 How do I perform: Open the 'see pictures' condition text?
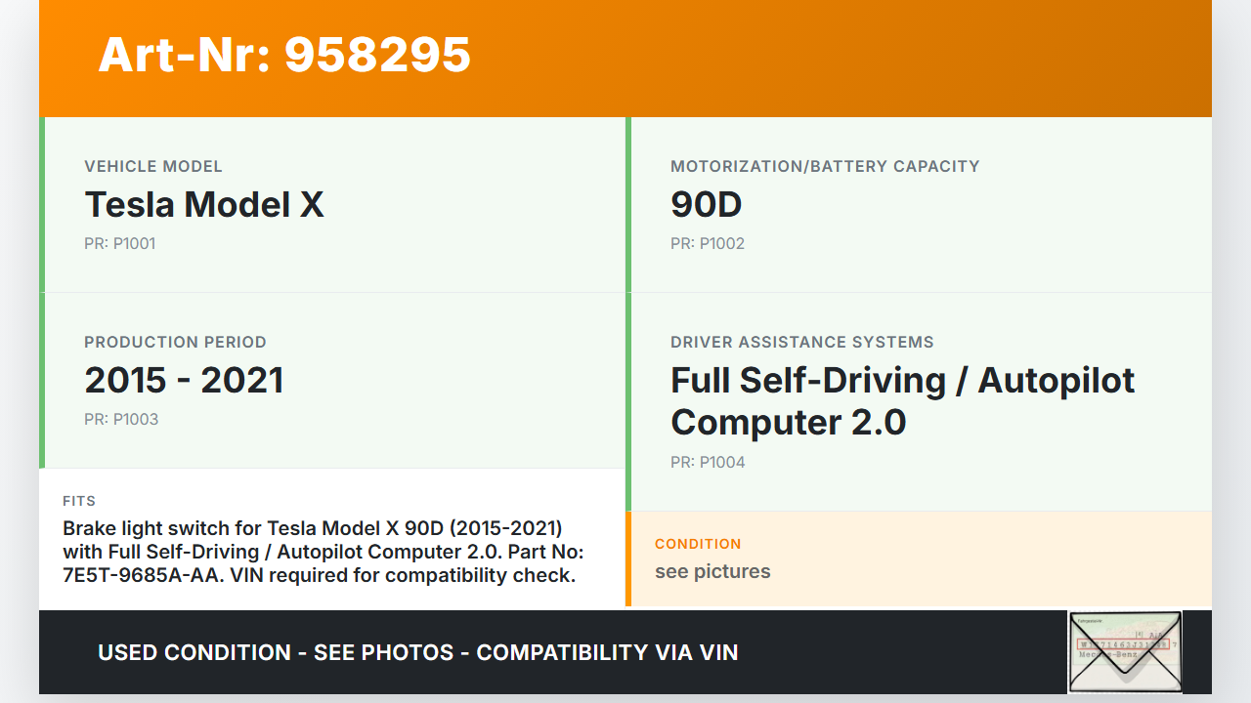[712, 572]
